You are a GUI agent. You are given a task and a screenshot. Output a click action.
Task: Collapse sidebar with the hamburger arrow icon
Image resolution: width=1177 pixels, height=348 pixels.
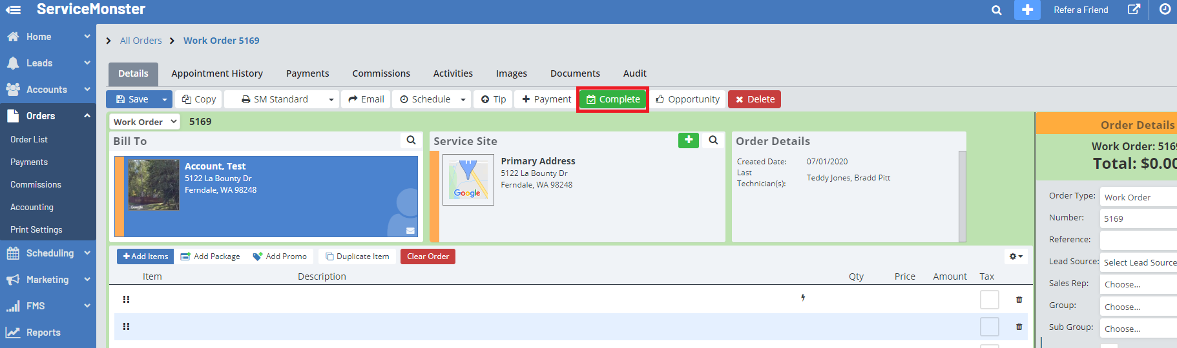click(x=13, y=10)
